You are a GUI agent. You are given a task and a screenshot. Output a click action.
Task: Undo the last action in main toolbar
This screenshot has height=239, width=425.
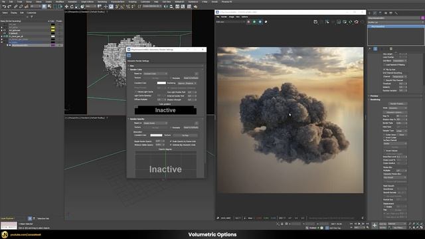[x=4, y=7]
